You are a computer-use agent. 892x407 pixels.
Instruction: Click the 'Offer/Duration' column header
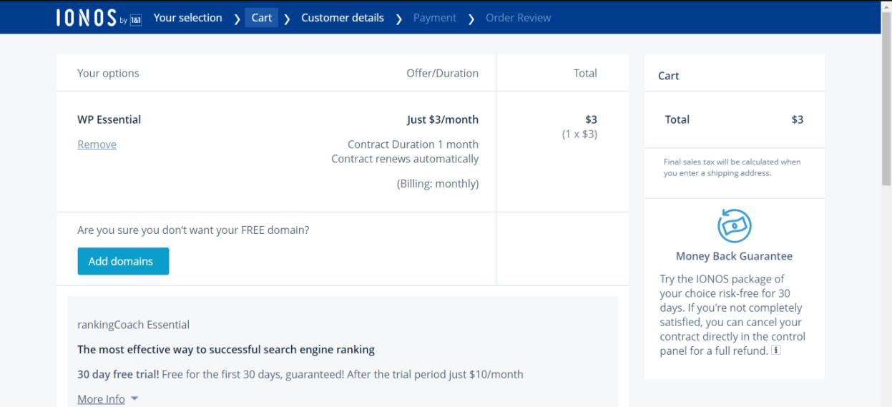tap(443, 73)
